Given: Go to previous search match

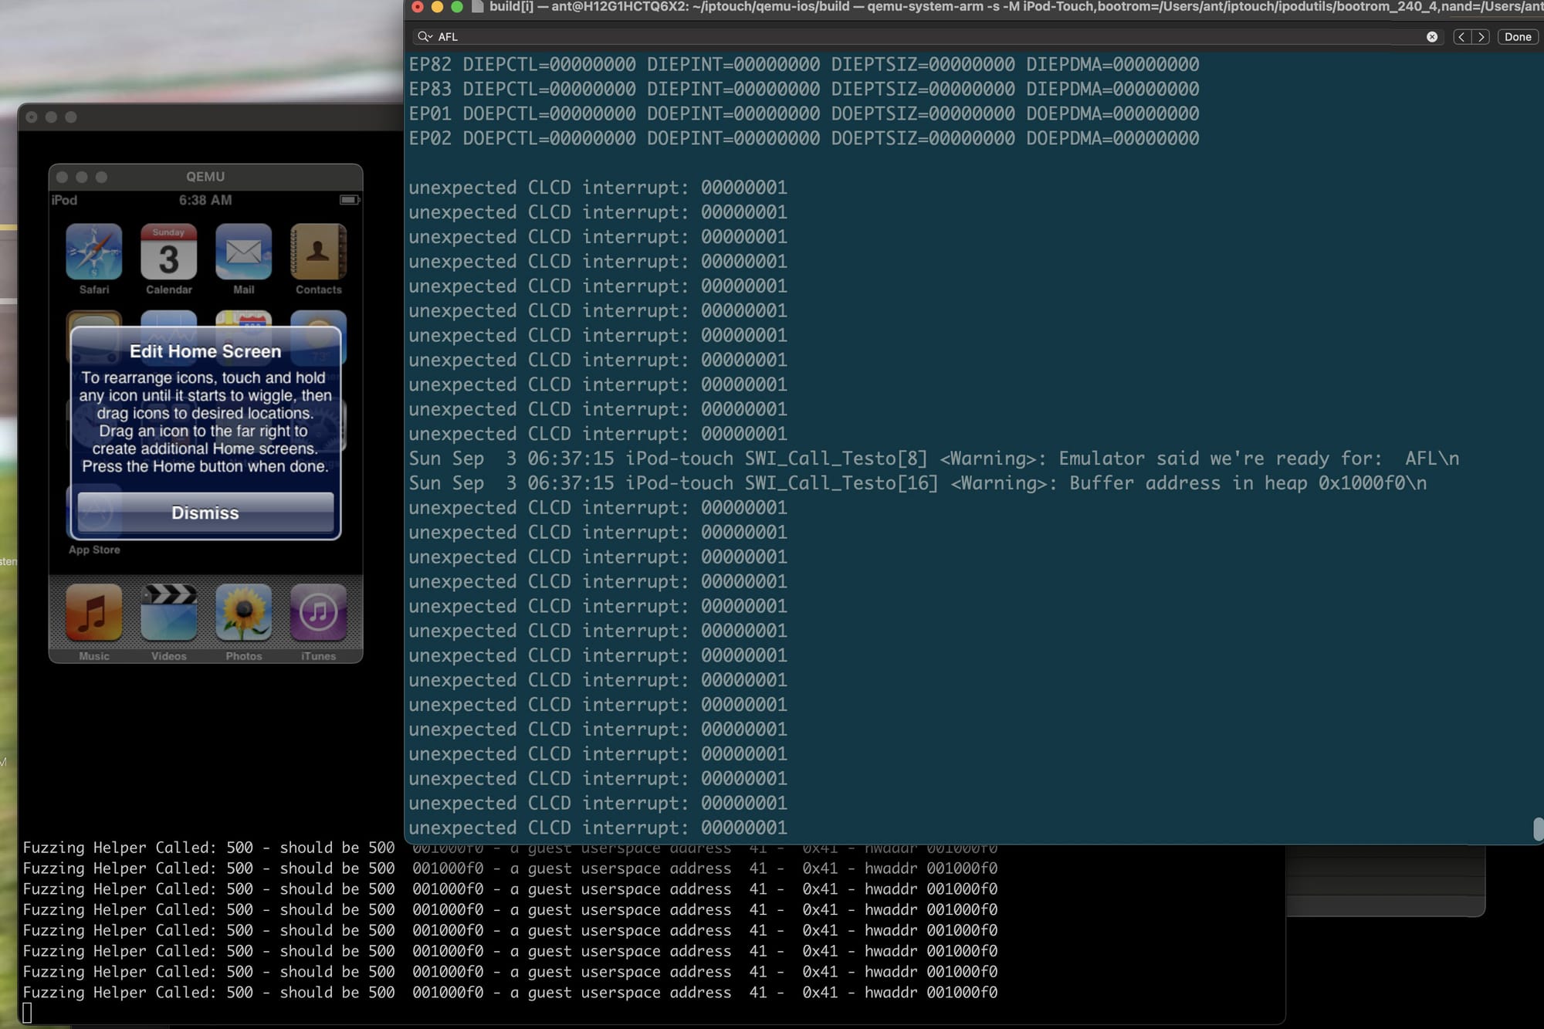Looking at the screenshot, I should 1461,37.
